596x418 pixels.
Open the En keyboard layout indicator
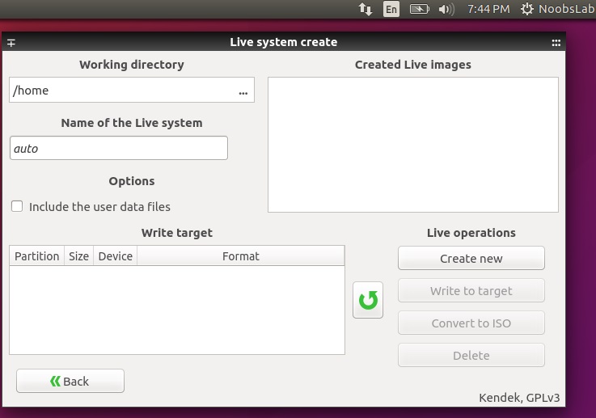(391, 10)
